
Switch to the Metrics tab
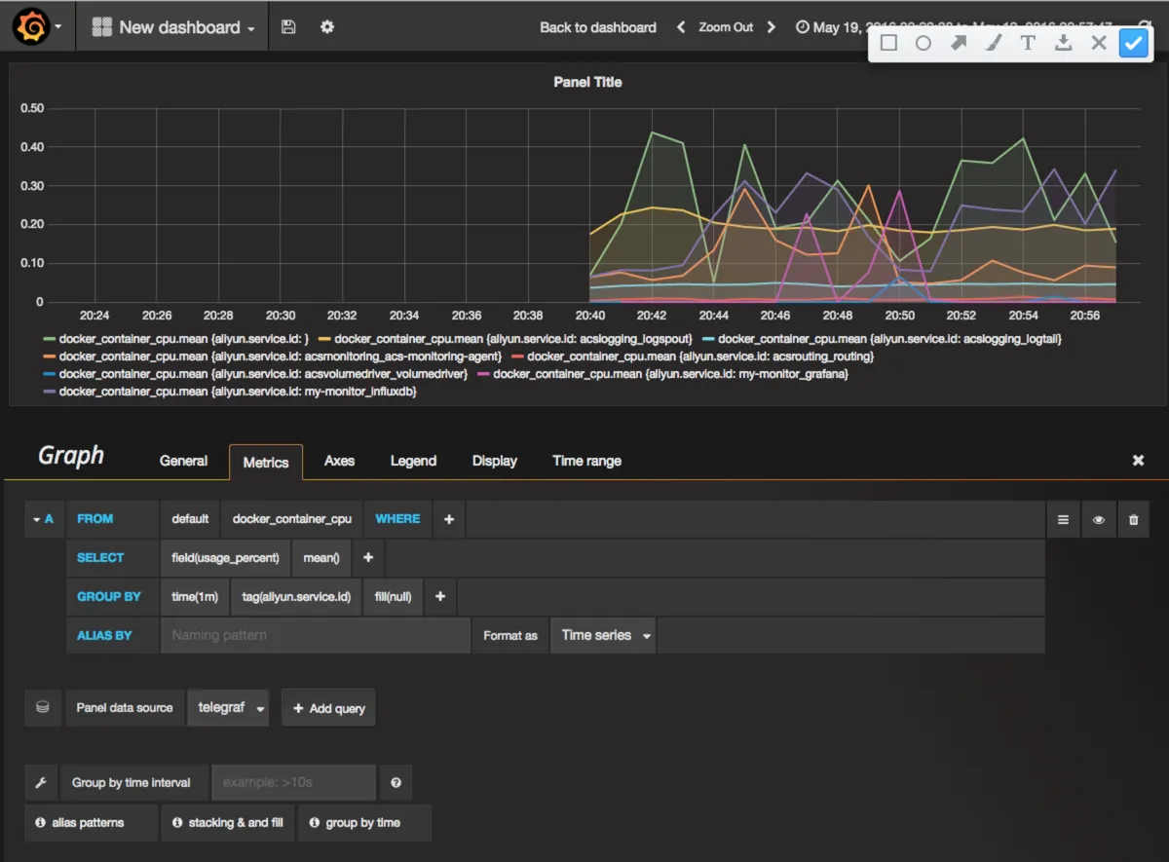266,462
